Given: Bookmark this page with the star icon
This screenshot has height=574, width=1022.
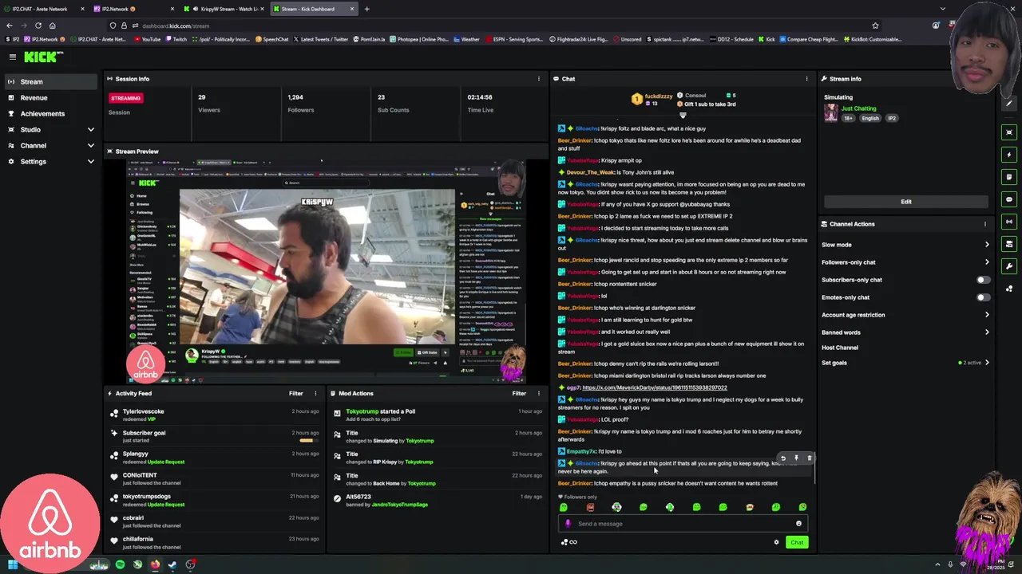Looking at the screenshot, I should tap(875, 26).
